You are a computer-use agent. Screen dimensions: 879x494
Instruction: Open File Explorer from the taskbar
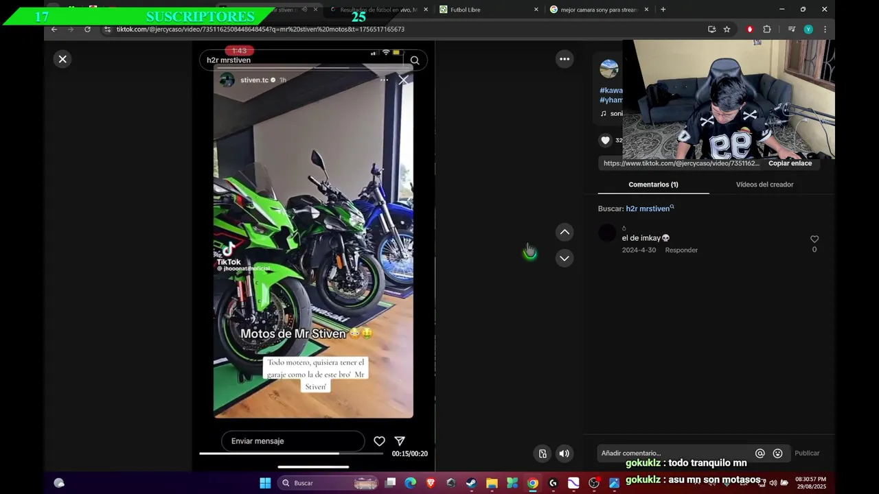coord(492,483)
